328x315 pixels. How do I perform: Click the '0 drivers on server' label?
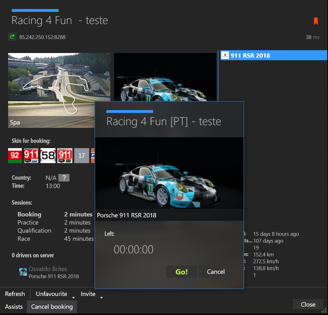point(33,255)
